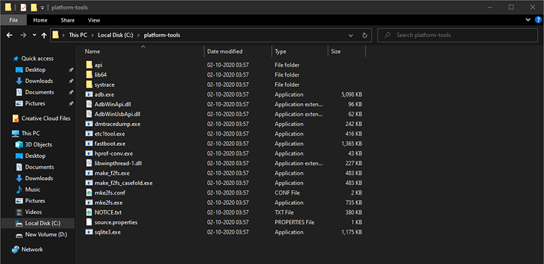Screen dimensions: 544x264
Task: Click in the Search platform-tools box
Action: pyautogui.click(x=457, y=35)
